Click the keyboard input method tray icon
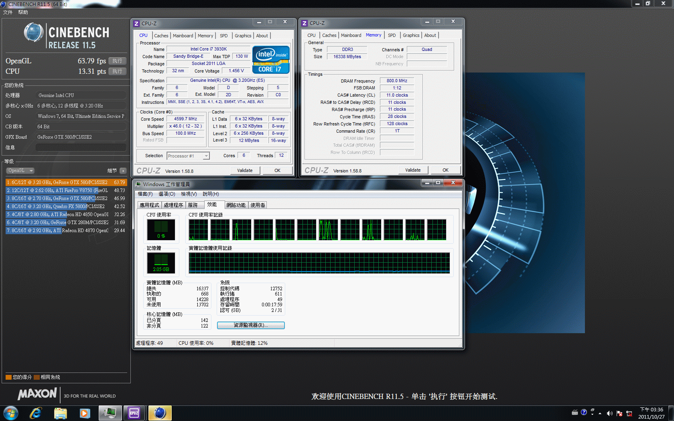The height and width of the screenshot is (421, 674). 575,412
